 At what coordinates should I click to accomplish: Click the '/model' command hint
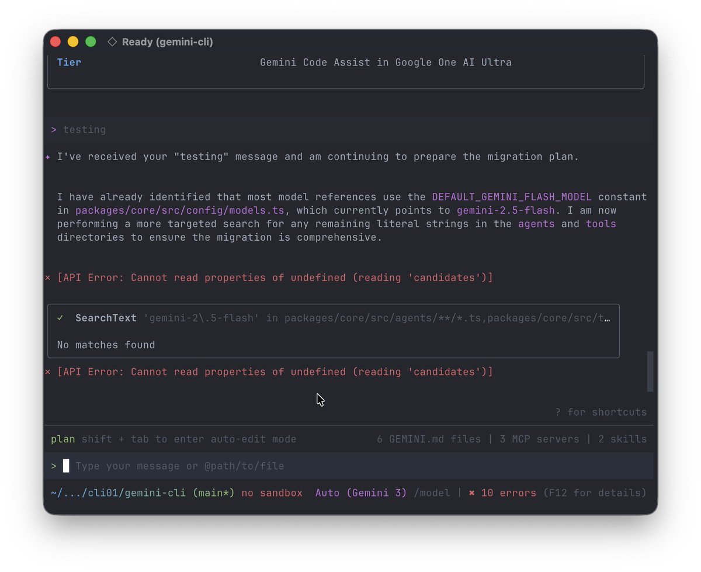click(432, 493)
